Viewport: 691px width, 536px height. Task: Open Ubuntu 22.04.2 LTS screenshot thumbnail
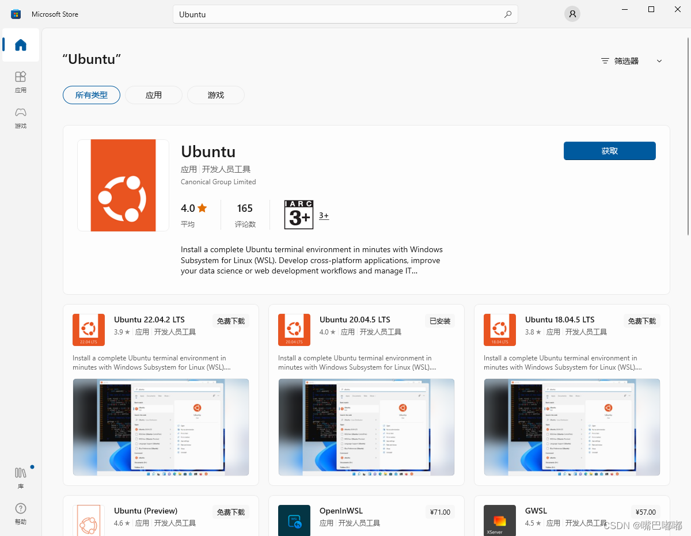click(161, 427)
